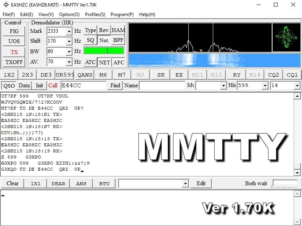302x226 pixels.
Task: Click the MMTTY app icon in title bar
Action: click(6, 5)
